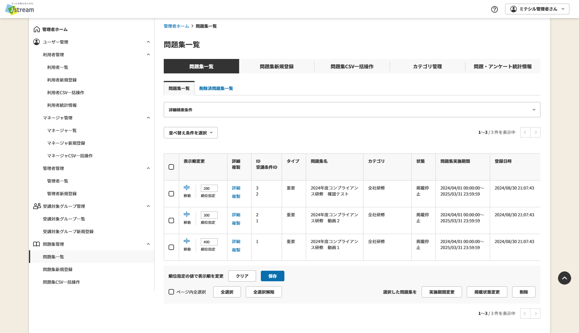The height and width of the screenshot is (333, 579).
Task: Click the move icon for row with order 300
Action: pyautogui.click(x=187, y=214)
